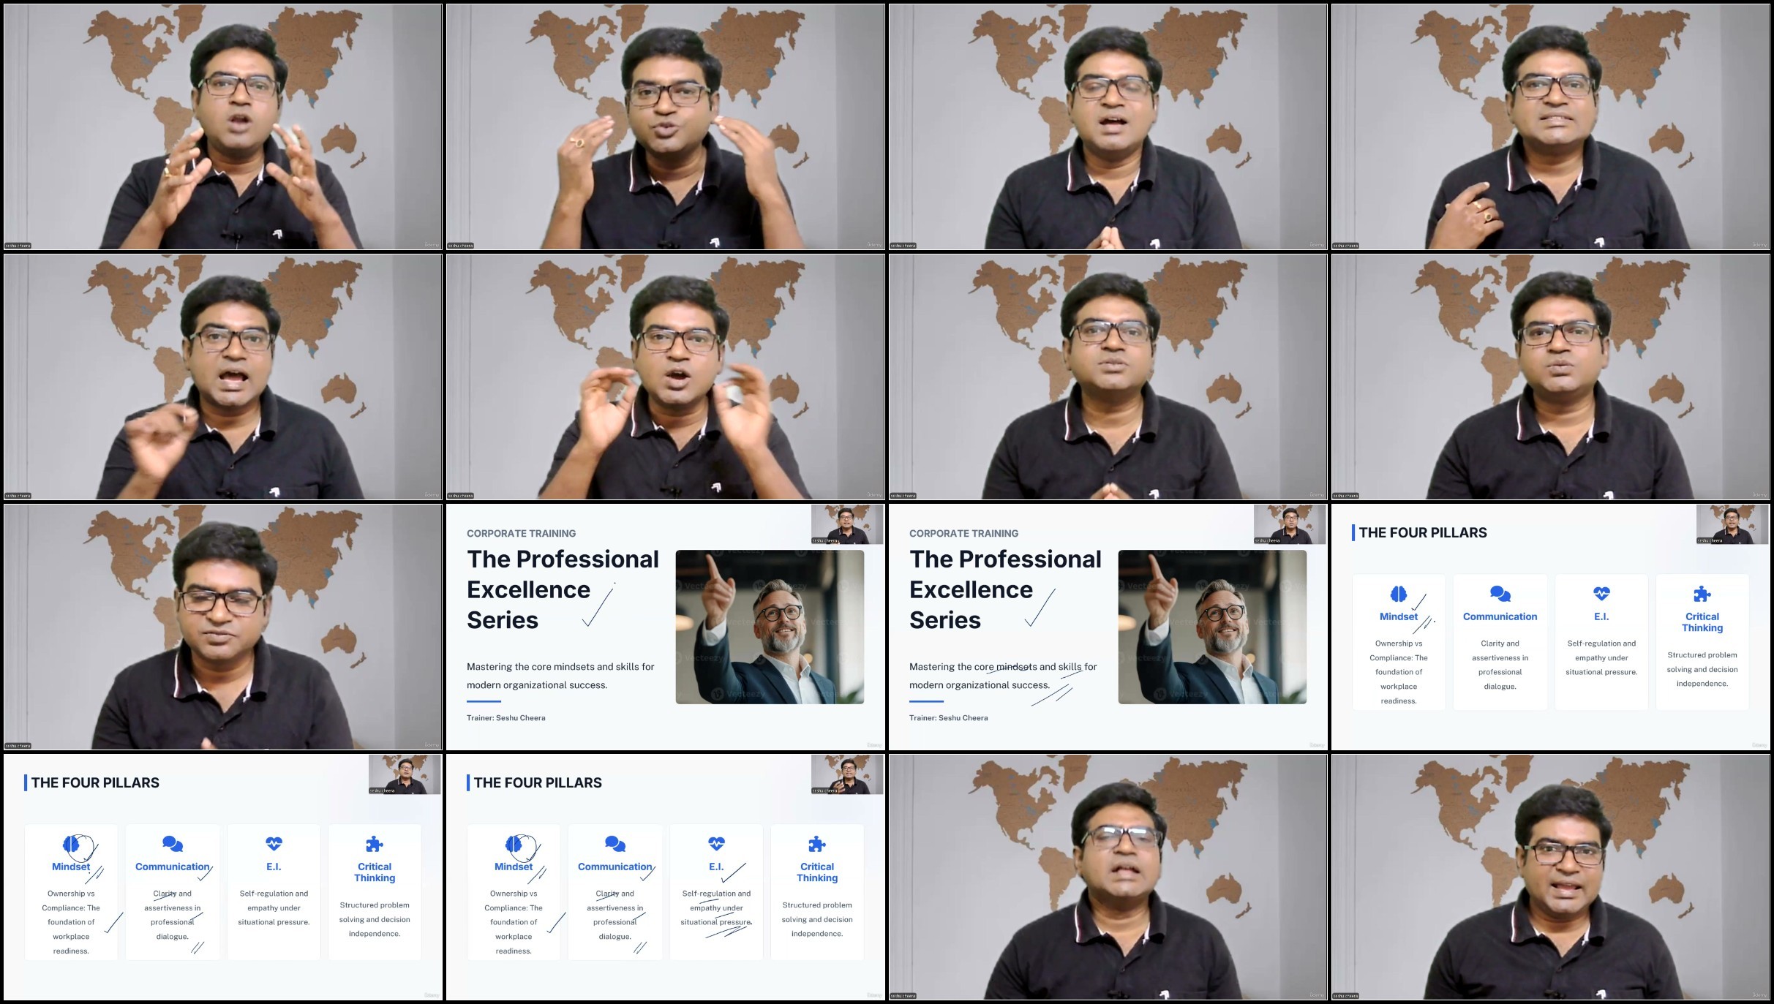Screen dimensions: 1774x1004
Task: Select frame where presenter raises one clenched hand
Action: (x=222, y=377)
